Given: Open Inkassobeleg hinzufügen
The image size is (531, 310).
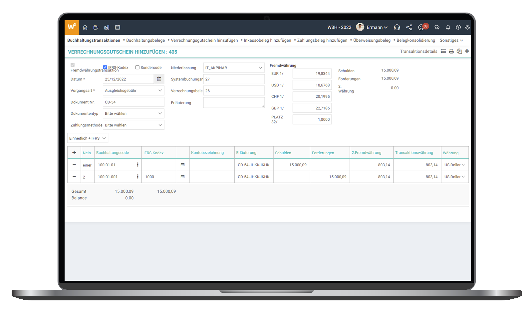Looking at the screenshot, I should 267,40.
